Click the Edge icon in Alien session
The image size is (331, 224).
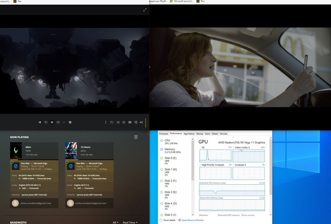click(x=16, y=166)
